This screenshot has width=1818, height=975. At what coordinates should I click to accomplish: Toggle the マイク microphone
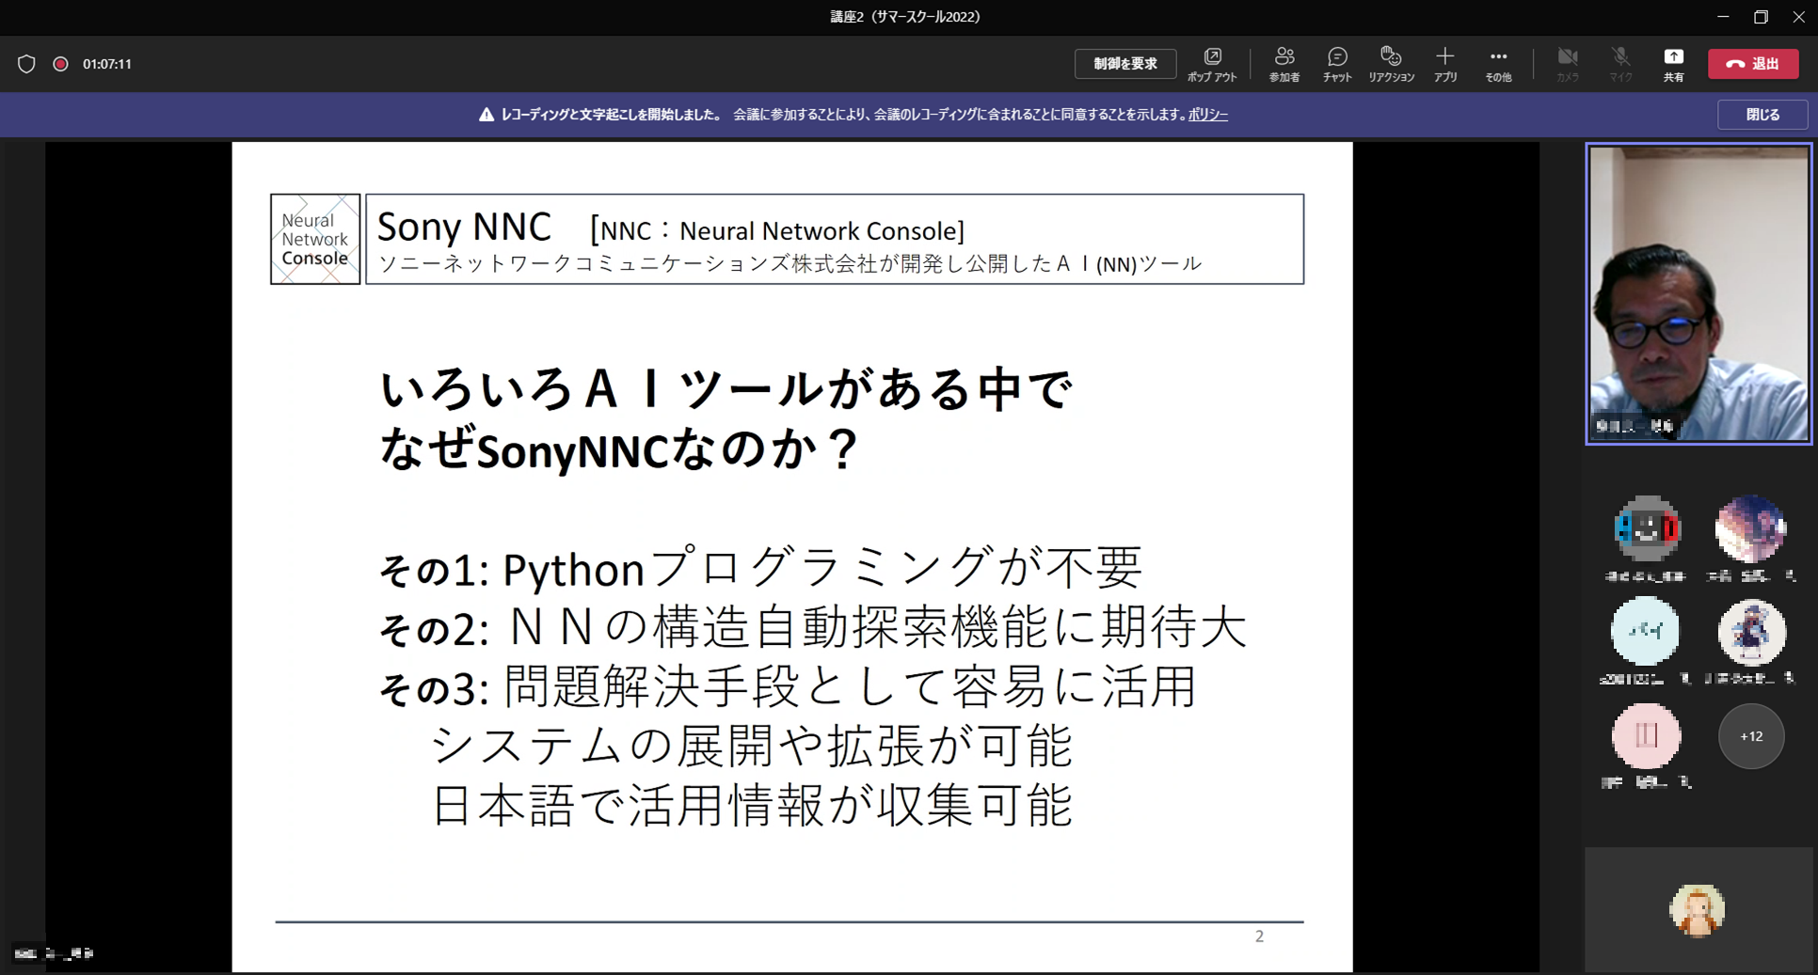tap(1620, 64)
